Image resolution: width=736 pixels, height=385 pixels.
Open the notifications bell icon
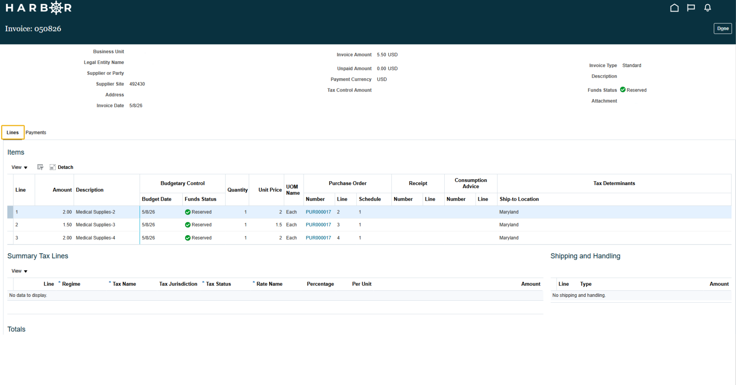708,8
